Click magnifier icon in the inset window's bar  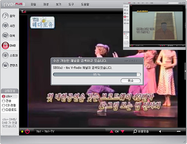pyautogui.click(x=168, y=46)
